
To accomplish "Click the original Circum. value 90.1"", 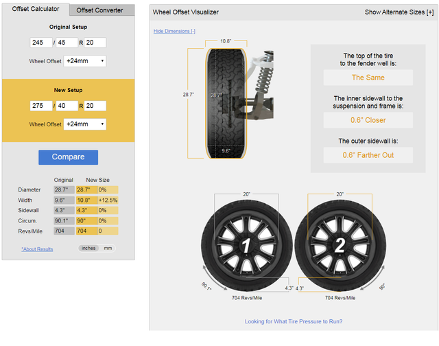I will [x=64, y=221].
